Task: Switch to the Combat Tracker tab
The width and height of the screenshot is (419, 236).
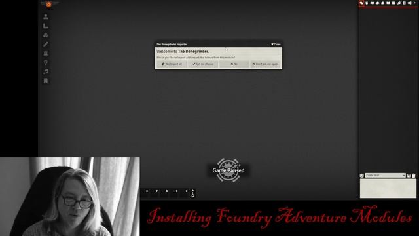Action: tap(367, 3)
